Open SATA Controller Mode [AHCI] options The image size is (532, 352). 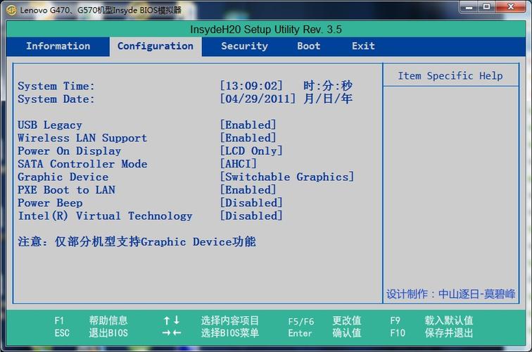[x=239, y=164]
